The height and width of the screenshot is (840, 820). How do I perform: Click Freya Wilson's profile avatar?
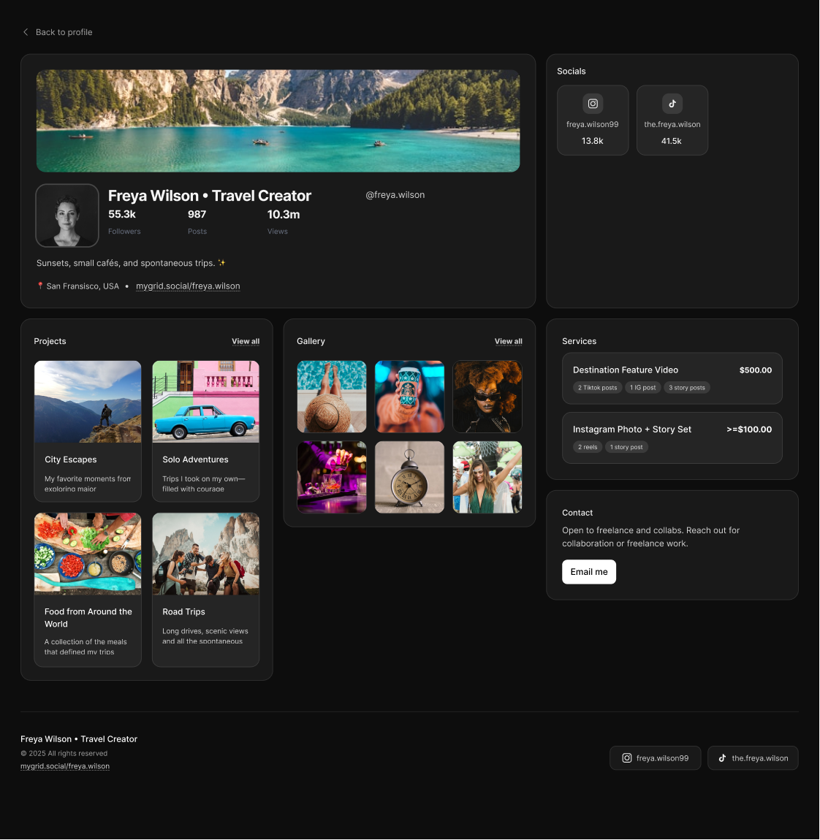click(x=67, y=215)
